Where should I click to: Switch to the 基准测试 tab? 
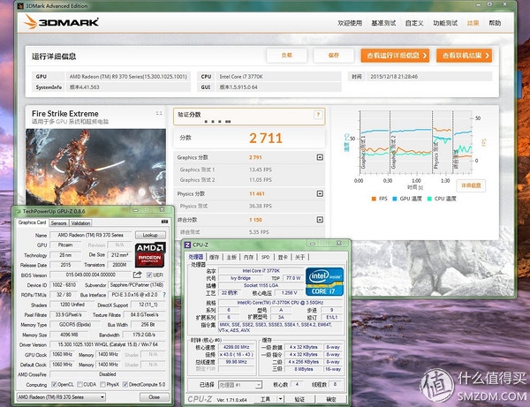383,23
